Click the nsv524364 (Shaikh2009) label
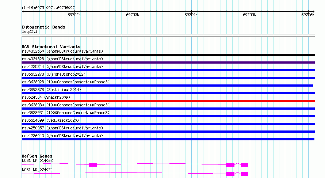The width and height of the screenshot is (325, 178). (x=46, y=97)
